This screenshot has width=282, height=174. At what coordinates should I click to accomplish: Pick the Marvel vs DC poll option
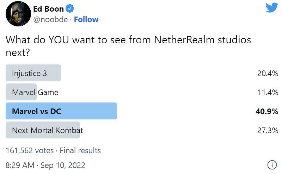(x=36, y=111)
